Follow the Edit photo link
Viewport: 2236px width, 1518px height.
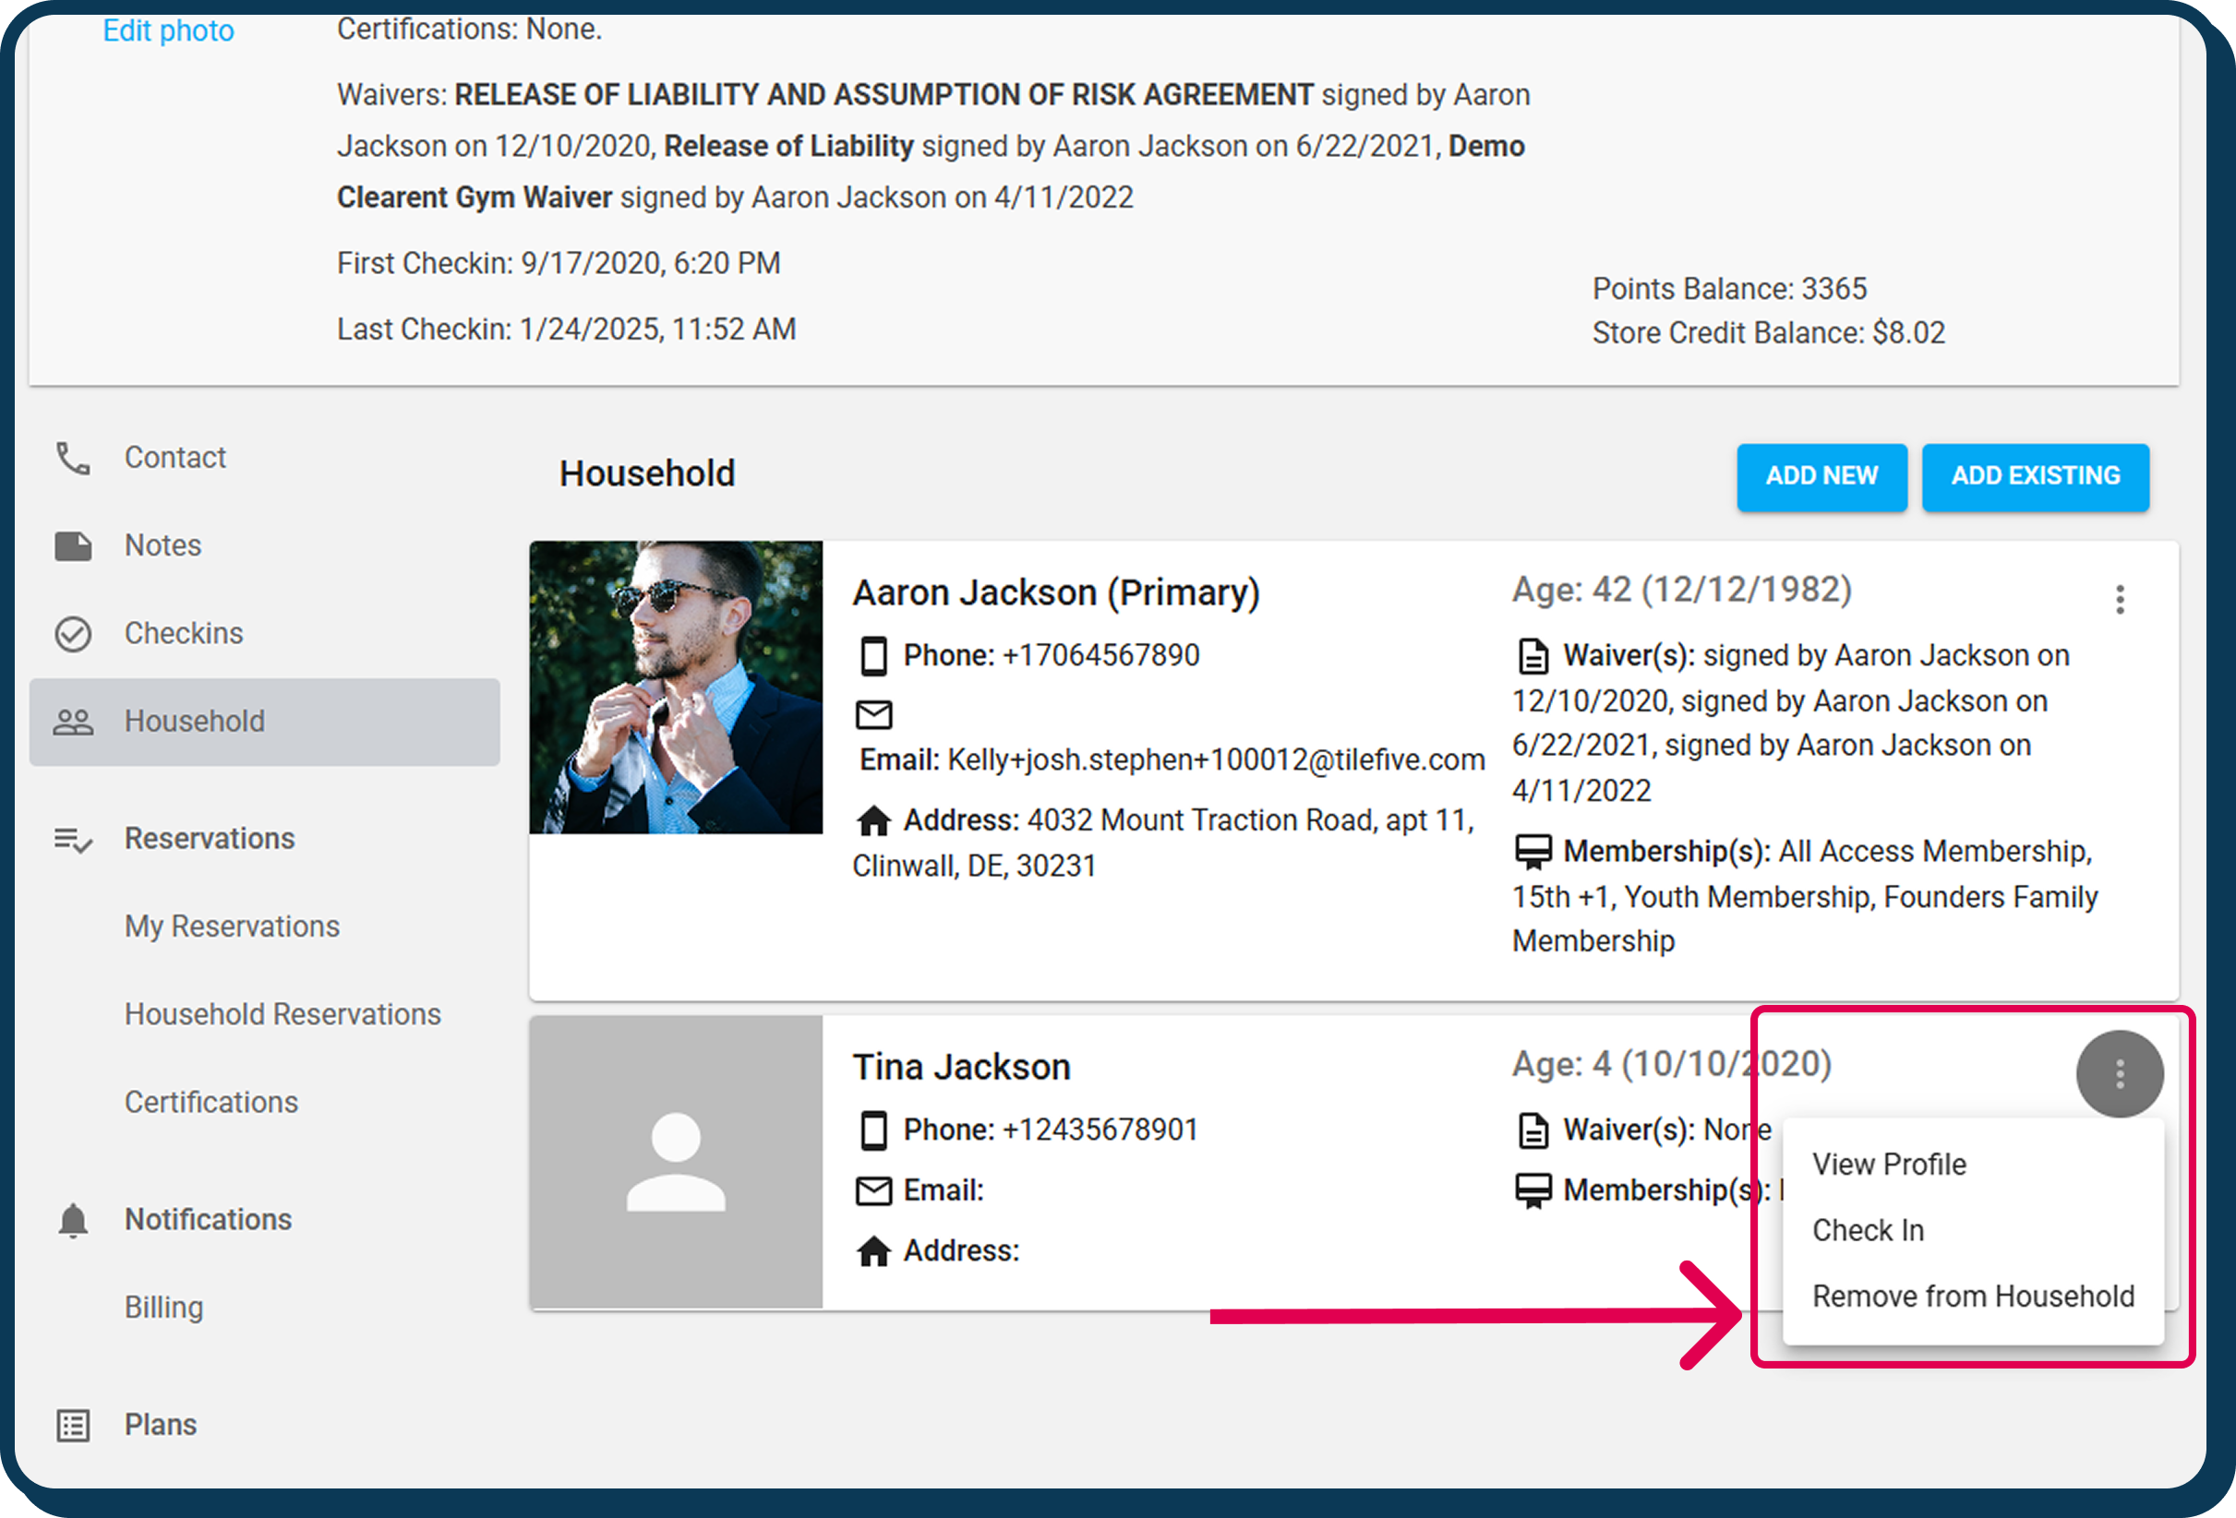(x=168, y=30)
